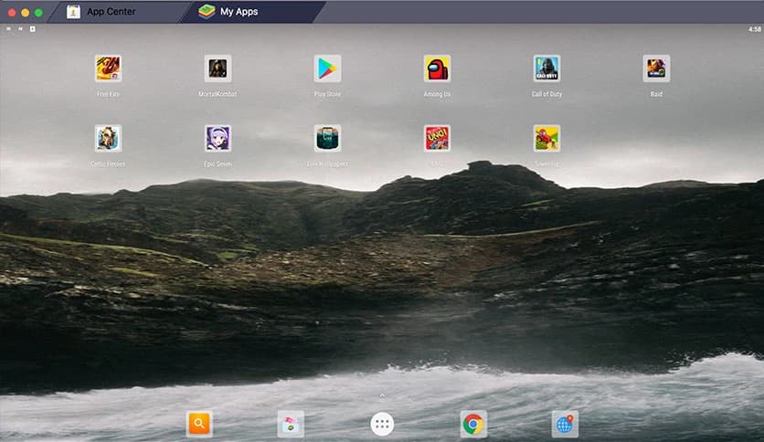Open the Raid game icon
The image size is (764, 442).
(656, 68)
